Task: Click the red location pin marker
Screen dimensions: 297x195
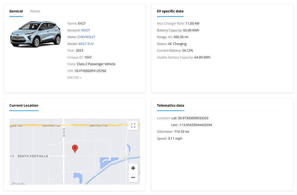Action: coord(75,149)
